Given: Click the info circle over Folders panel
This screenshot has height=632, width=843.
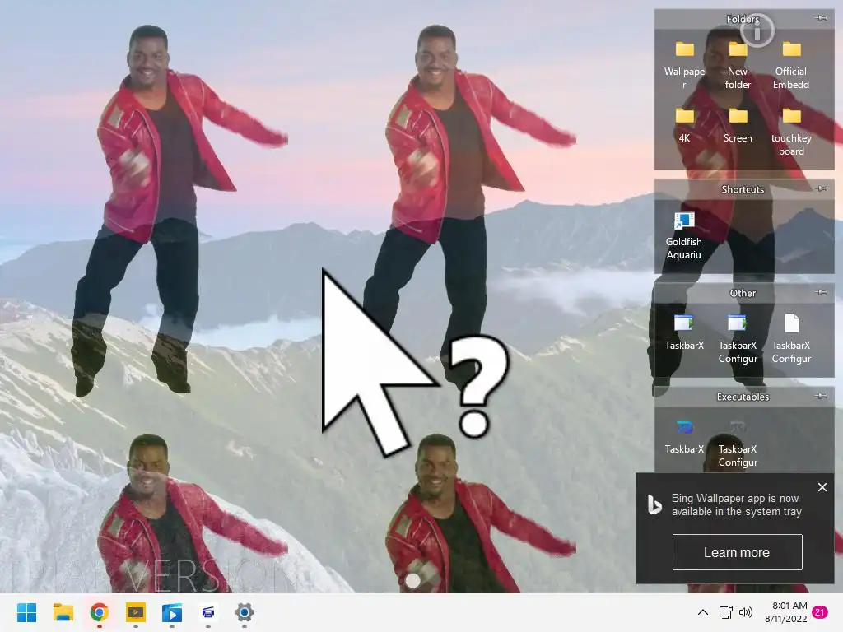Looking at the screenshot, I should coord(757,30).
